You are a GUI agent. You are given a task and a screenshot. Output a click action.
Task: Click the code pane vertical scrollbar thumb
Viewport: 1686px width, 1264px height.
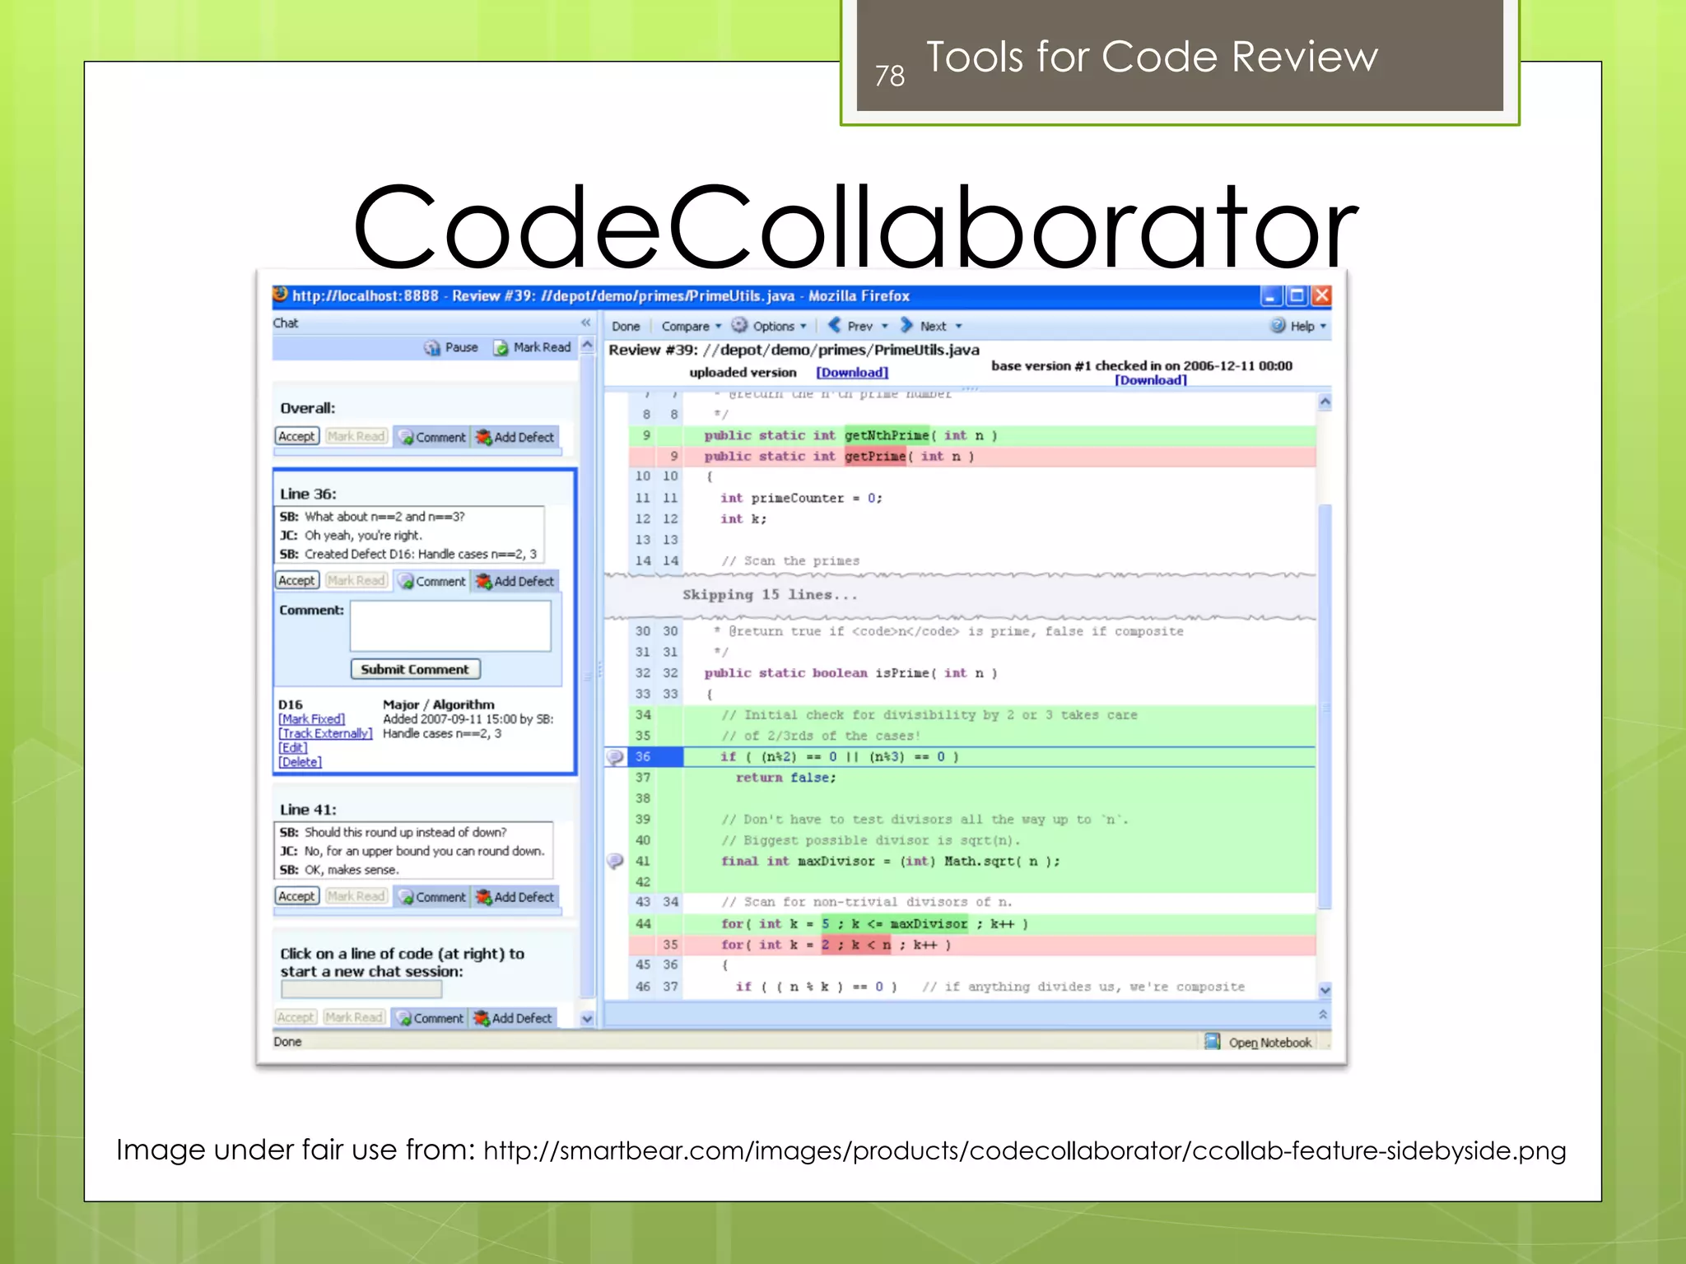[1325, 706]
